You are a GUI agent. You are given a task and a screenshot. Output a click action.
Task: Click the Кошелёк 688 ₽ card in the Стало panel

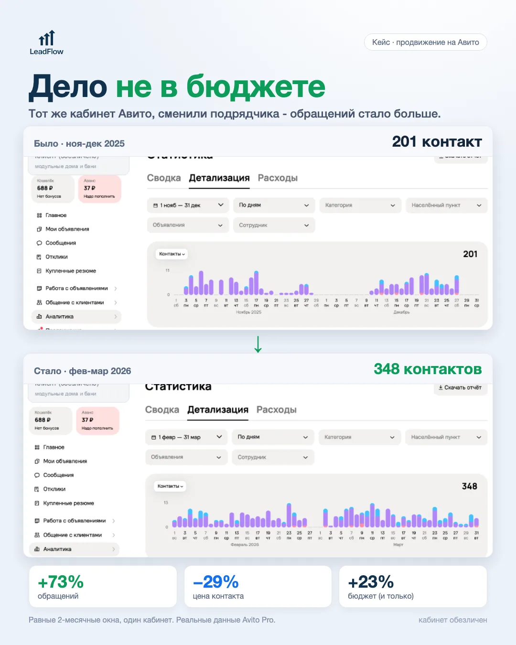pyautogui.click(x=51, y=420)
